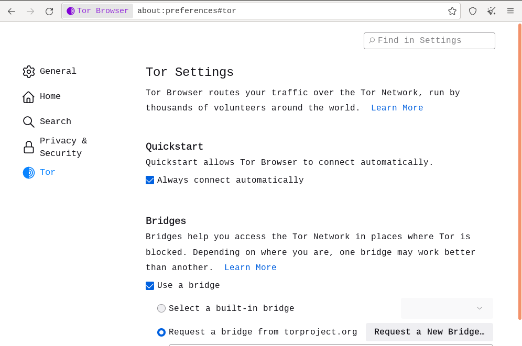The height and width of the screenshot is (346, 522).
Task: Expand the built-in bridge dropdown
Action: click(447, 308)
